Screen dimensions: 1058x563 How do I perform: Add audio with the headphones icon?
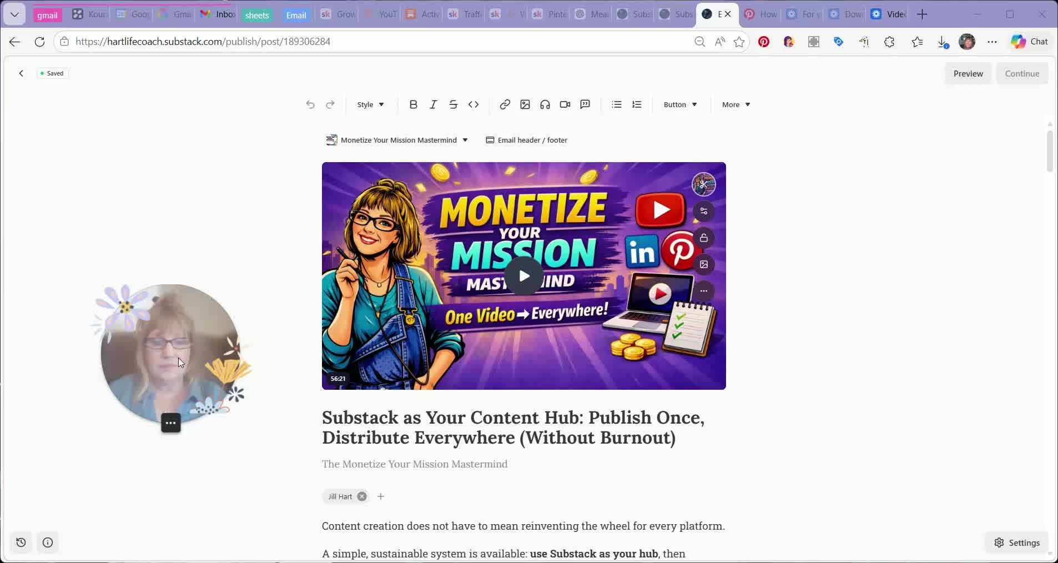[x=545, y=104]
